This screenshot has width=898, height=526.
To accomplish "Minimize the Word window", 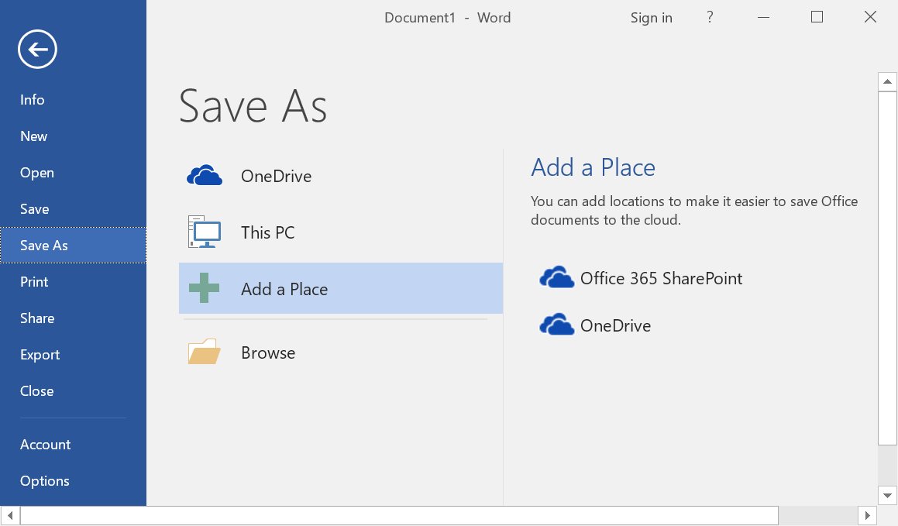I will click(x=763, y=17).
